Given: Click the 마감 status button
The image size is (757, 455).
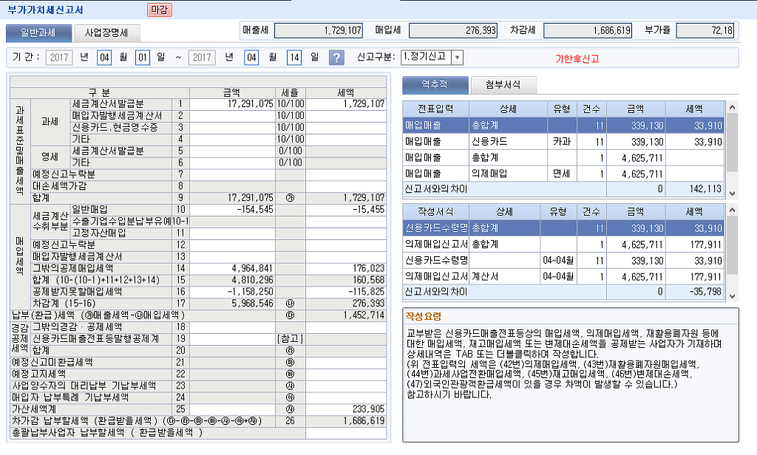Looking at the screenshot, I should point(158,10).
